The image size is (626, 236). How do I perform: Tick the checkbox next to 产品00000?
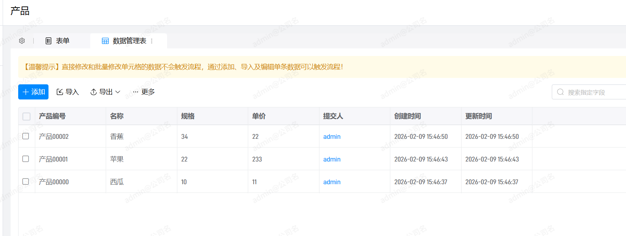(x=26, y=182)
